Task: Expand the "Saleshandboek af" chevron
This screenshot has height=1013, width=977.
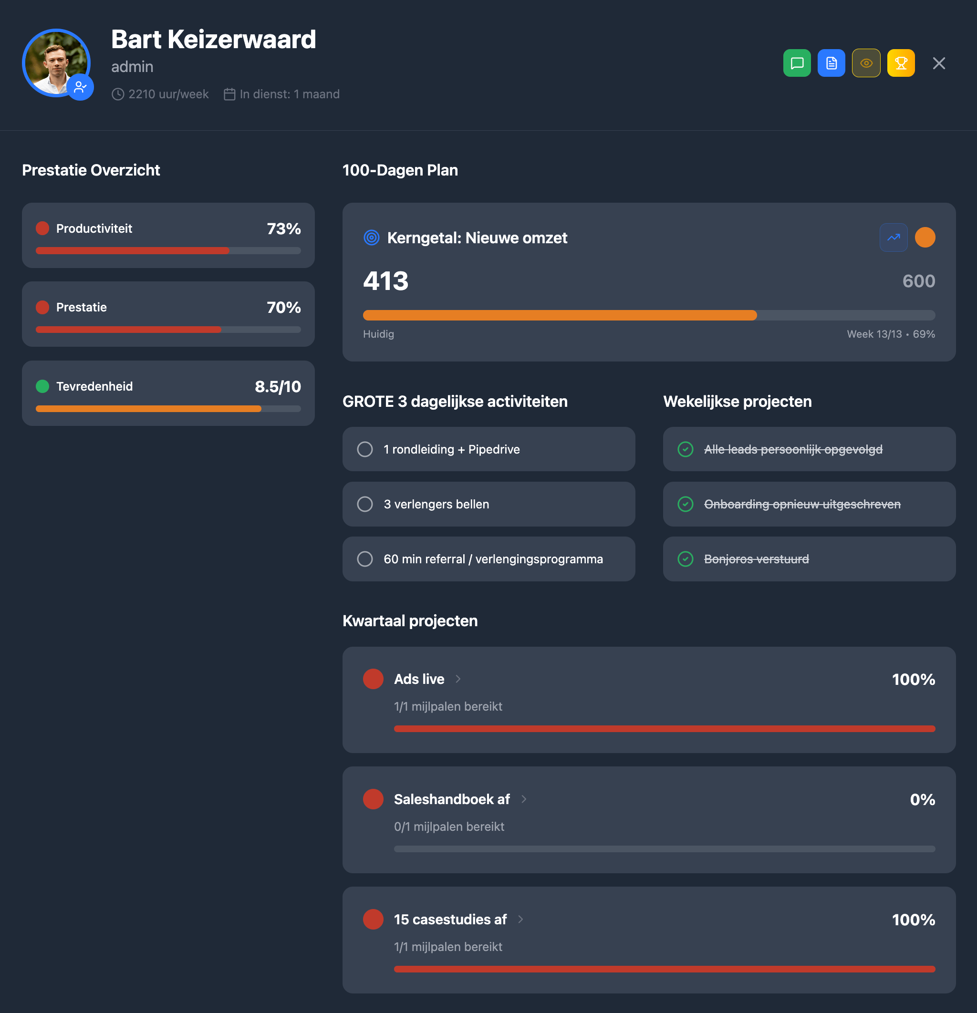Action: pyautogui.click(x=524, y=799)
